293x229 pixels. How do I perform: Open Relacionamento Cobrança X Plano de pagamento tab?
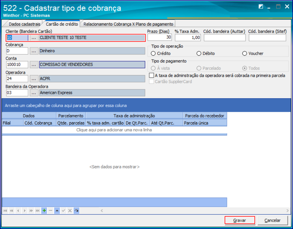tap(128, 24)
